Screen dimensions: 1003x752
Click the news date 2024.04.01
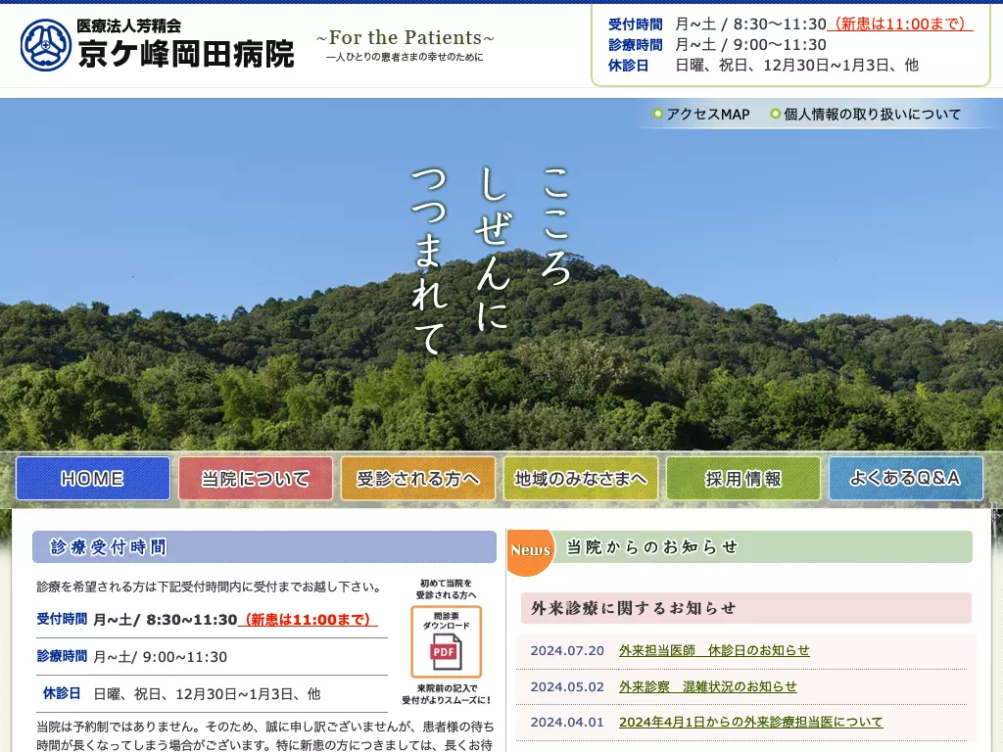tap(567, 722)
